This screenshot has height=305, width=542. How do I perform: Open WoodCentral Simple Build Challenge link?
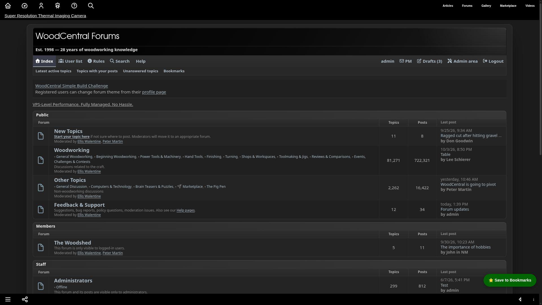click(71, 86)
